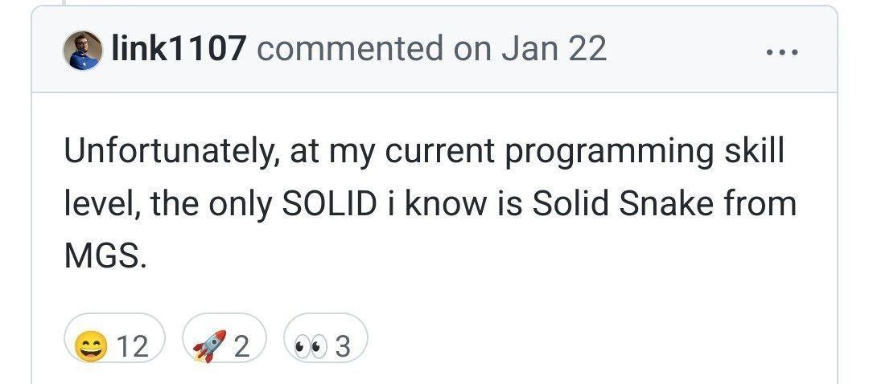Click the MGS. text at comment end
The height and width of the screenshot is (384, 869).
(x=105, y=255)
